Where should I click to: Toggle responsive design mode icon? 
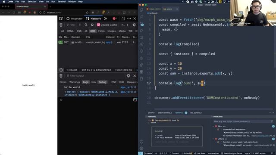pos(123,19)
